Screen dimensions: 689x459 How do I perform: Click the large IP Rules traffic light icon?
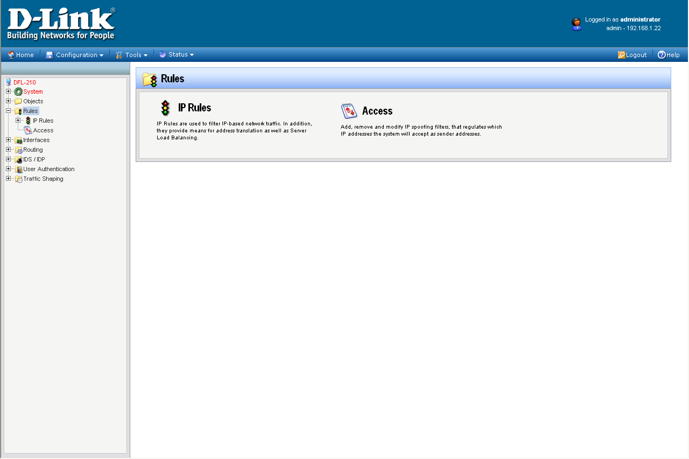(165, 108)
